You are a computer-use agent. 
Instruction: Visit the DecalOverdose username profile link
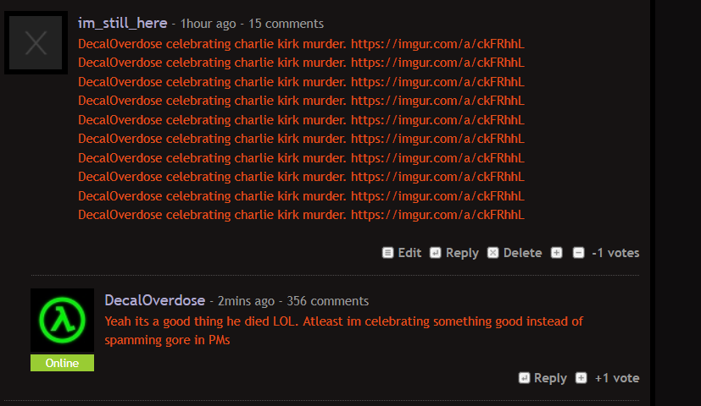pos(154,300)
